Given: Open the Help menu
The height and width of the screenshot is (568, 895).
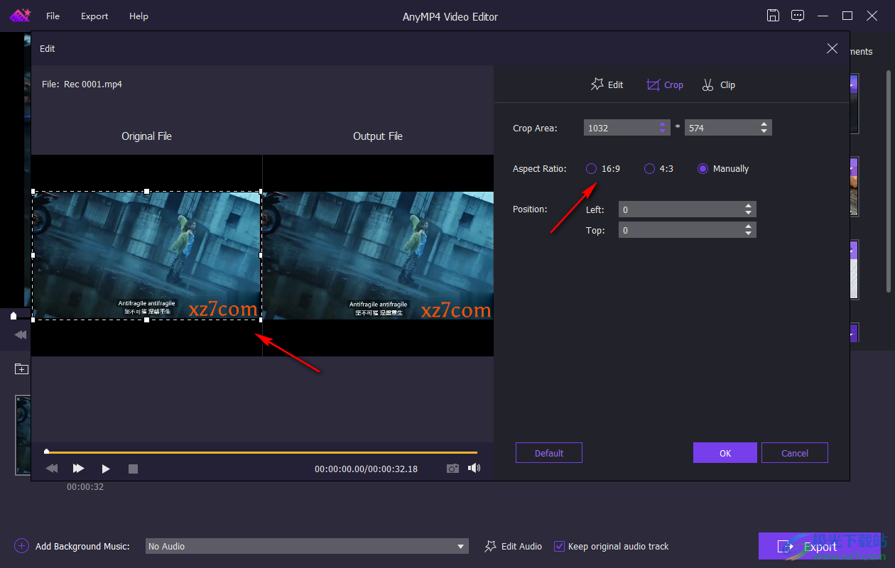Looking at the screenshot, I should [139, 16].
